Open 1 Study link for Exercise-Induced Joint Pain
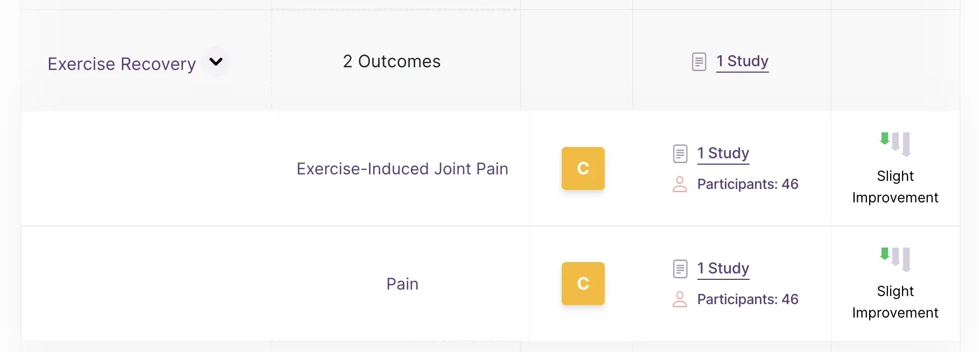The width and height of the screenshot is (979, 352). pos(723,153)
